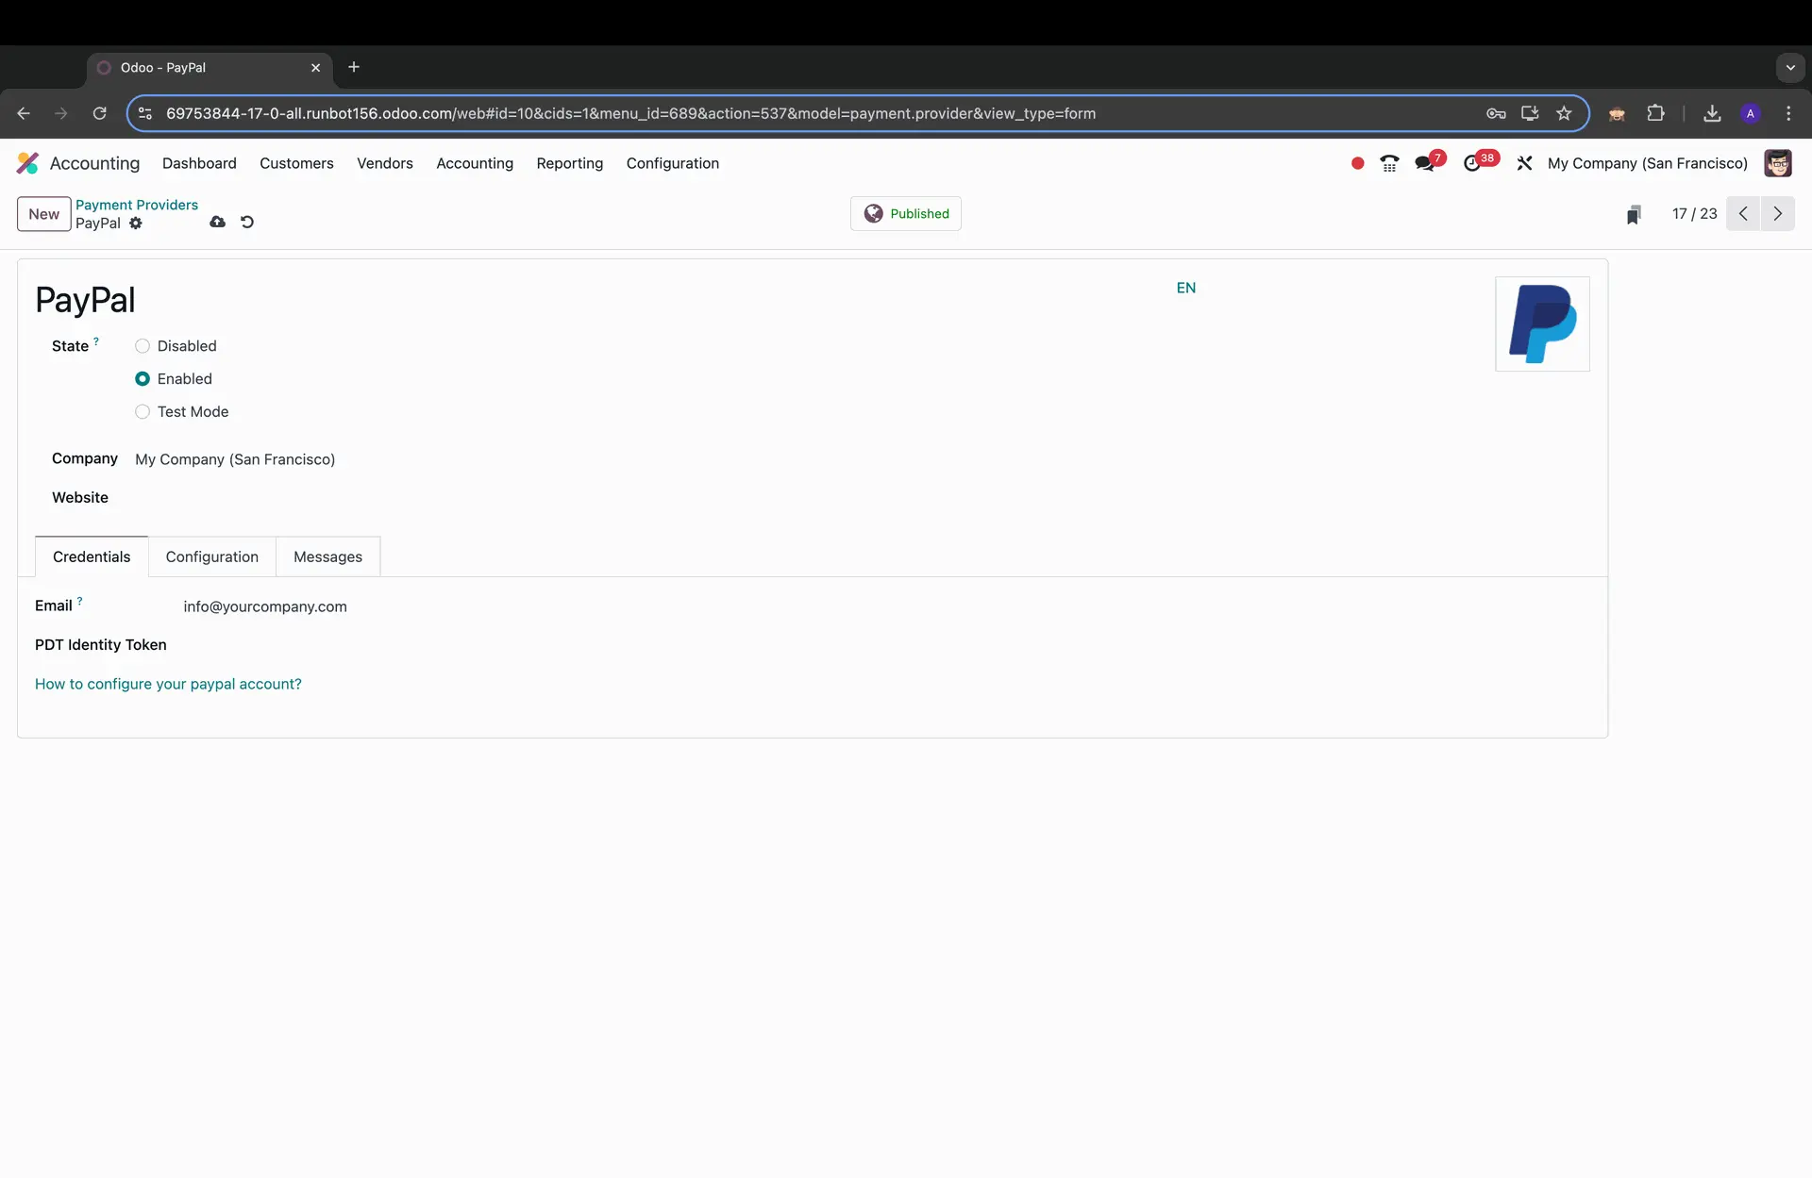Image resolution: width=1812 pixels, height=1178 pixels.
Task: Click the site information icon in the address bar
Action: [144, 113]
